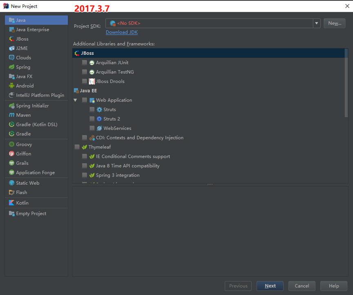Click the frameworks list vertical scrollbar
The height and width of the screenshot is (295, 353).
pos(346,83)
